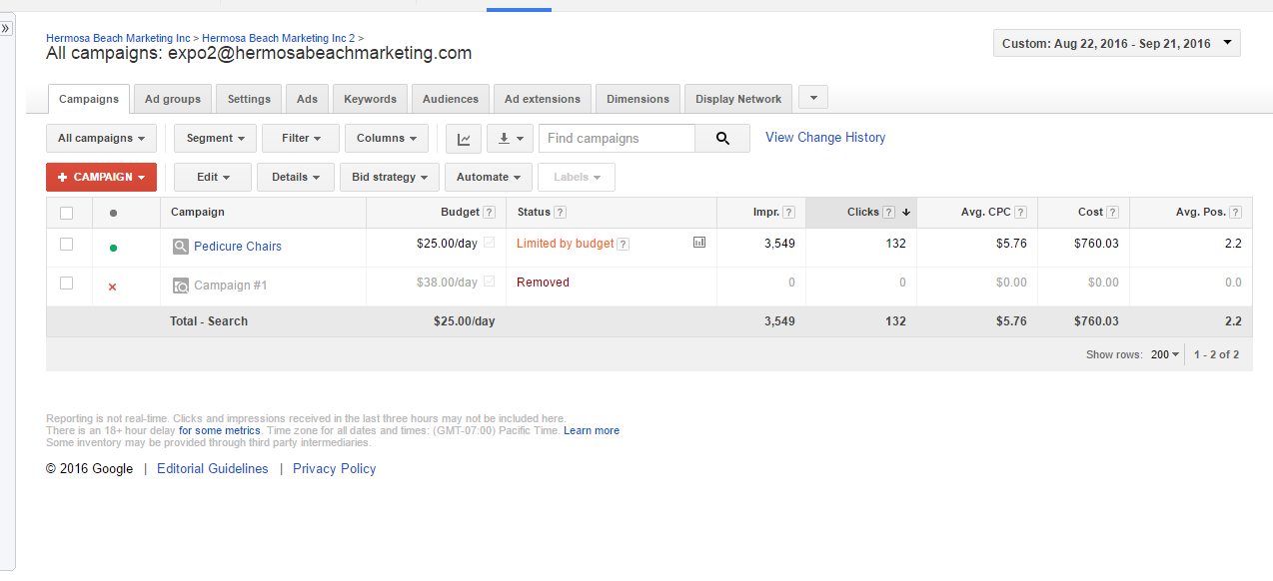The width and height of the screenshot is (1273, 581).
Task: Switch to the Keywords tab
Action: point(370,99)
